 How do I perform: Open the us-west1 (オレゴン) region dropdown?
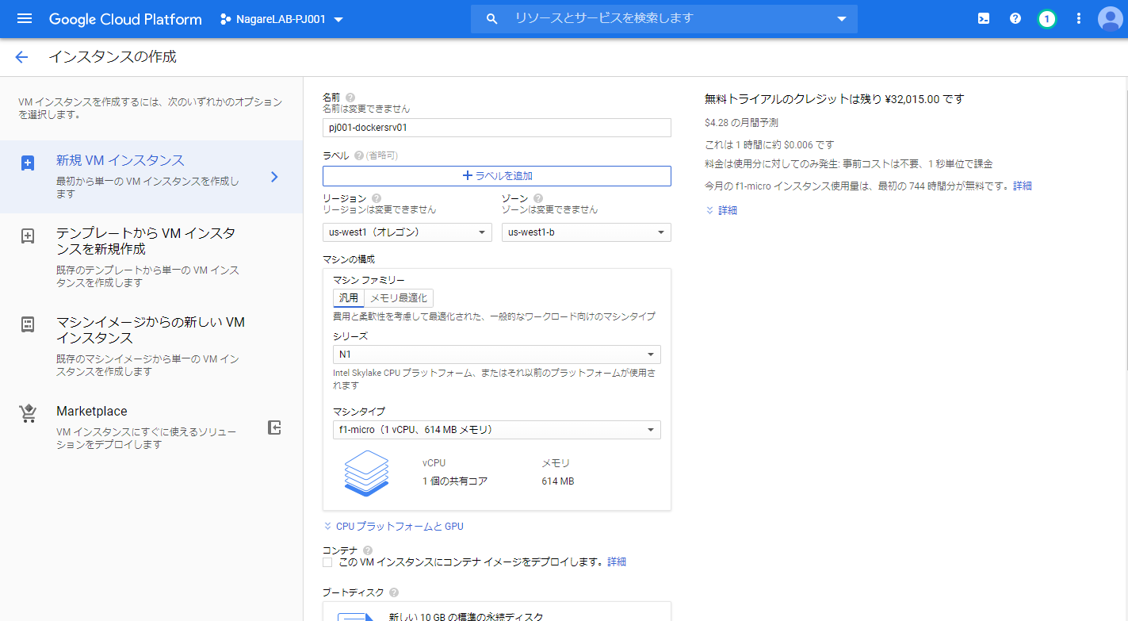408,232
